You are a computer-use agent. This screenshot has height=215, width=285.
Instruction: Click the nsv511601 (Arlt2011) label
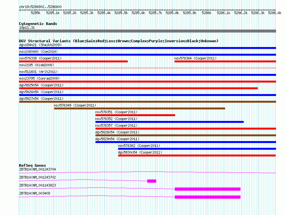tap(38, 72)
